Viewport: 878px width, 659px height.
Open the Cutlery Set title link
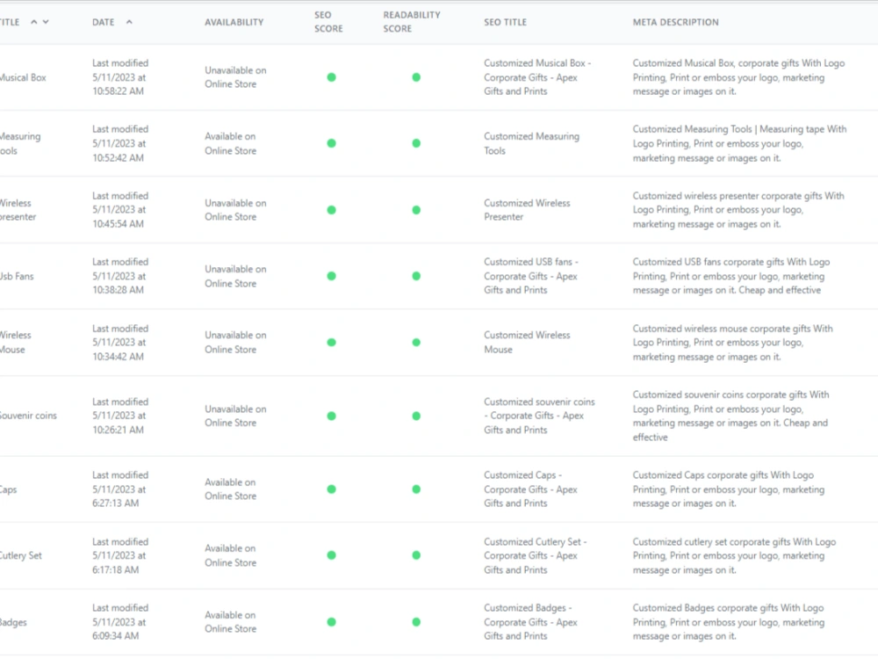(21, 555)
